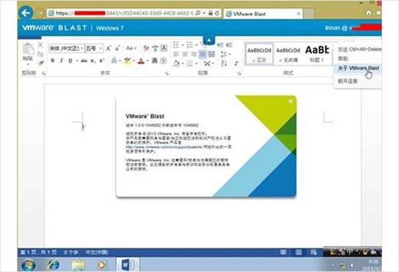Open the vmware.com patents link in dialog
Screen dimensions: 399x272
(x=164, y=147)
